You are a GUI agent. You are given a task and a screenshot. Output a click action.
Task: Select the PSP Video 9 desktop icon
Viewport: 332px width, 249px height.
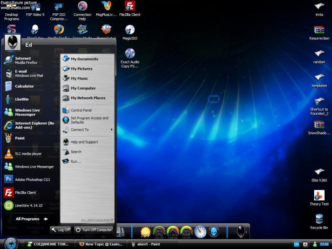(x=35, y=10)
